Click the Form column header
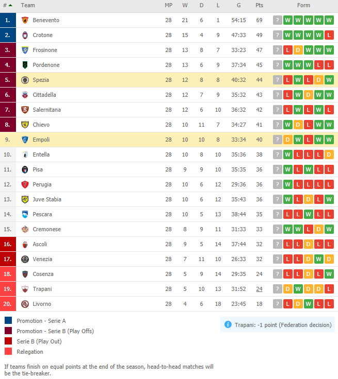This screenshot has height=379, width=338. pos(303,5)
